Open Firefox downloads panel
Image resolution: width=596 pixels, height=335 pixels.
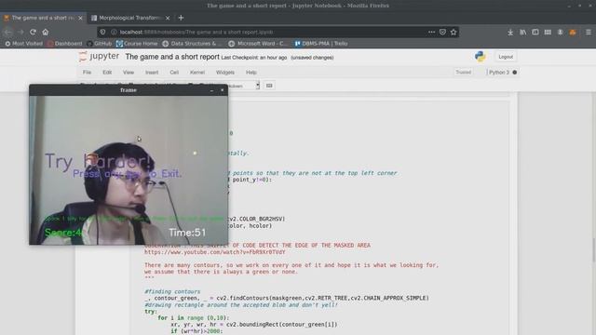click(x=510, y=33)
